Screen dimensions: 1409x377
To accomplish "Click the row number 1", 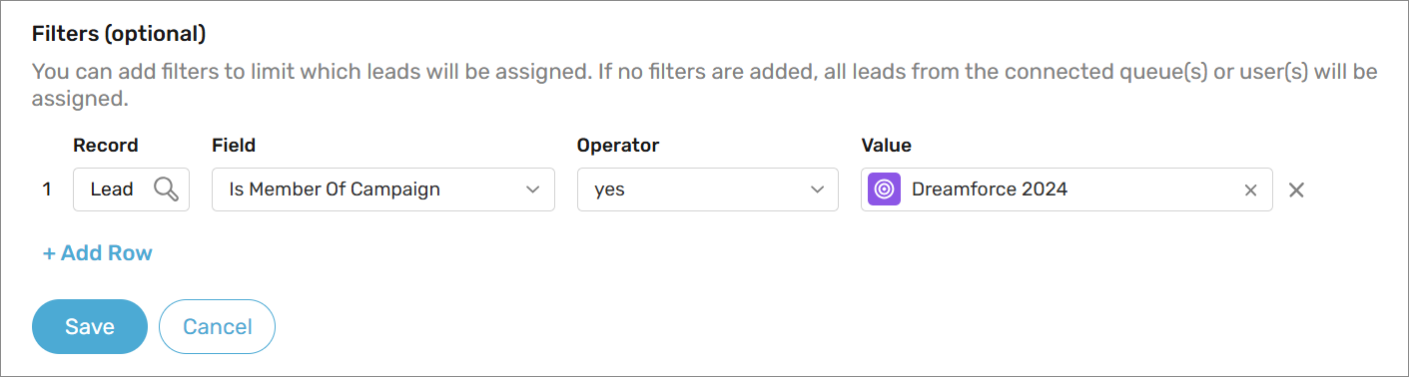I will coord(47,189).
